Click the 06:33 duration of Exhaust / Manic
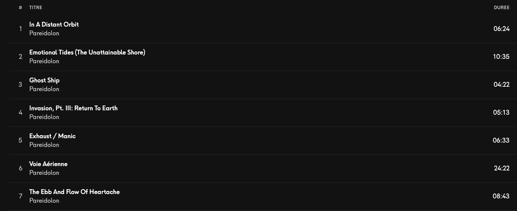 501,140
